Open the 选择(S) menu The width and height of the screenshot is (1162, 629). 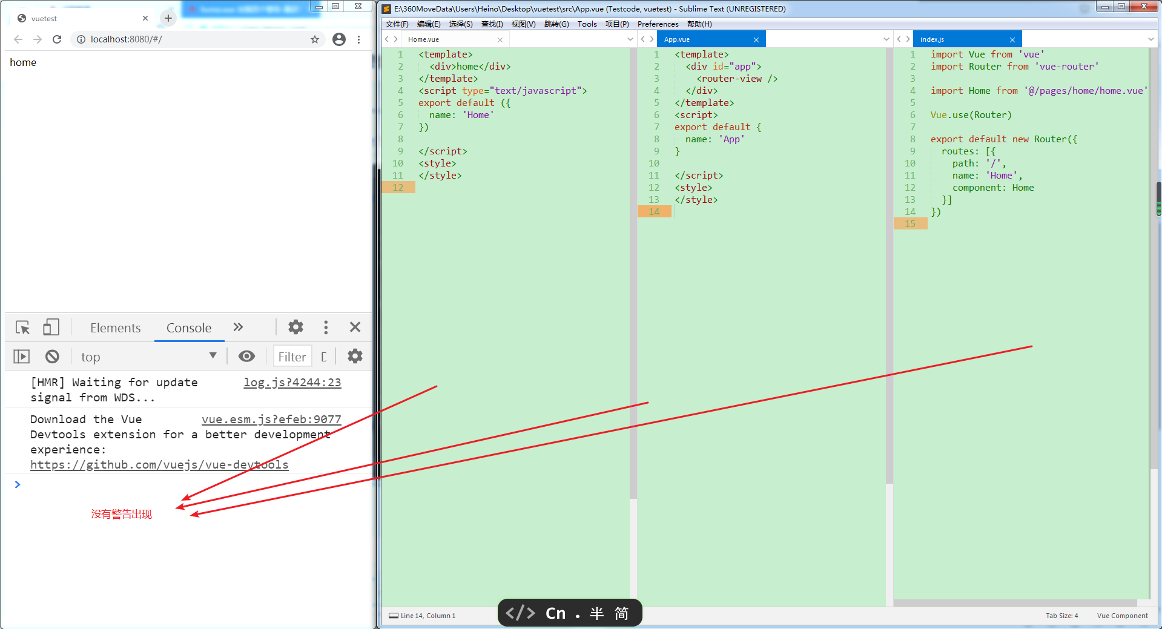tap(461, 24)
